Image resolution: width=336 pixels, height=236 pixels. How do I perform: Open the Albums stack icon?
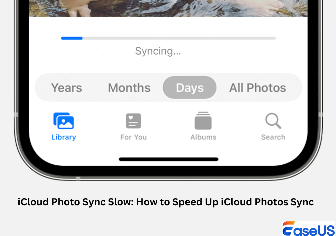[x=203, y=121]
